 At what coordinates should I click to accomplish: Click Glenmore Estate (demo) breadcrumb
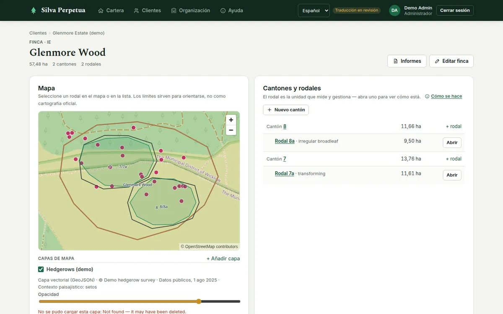tap(78, 33)
